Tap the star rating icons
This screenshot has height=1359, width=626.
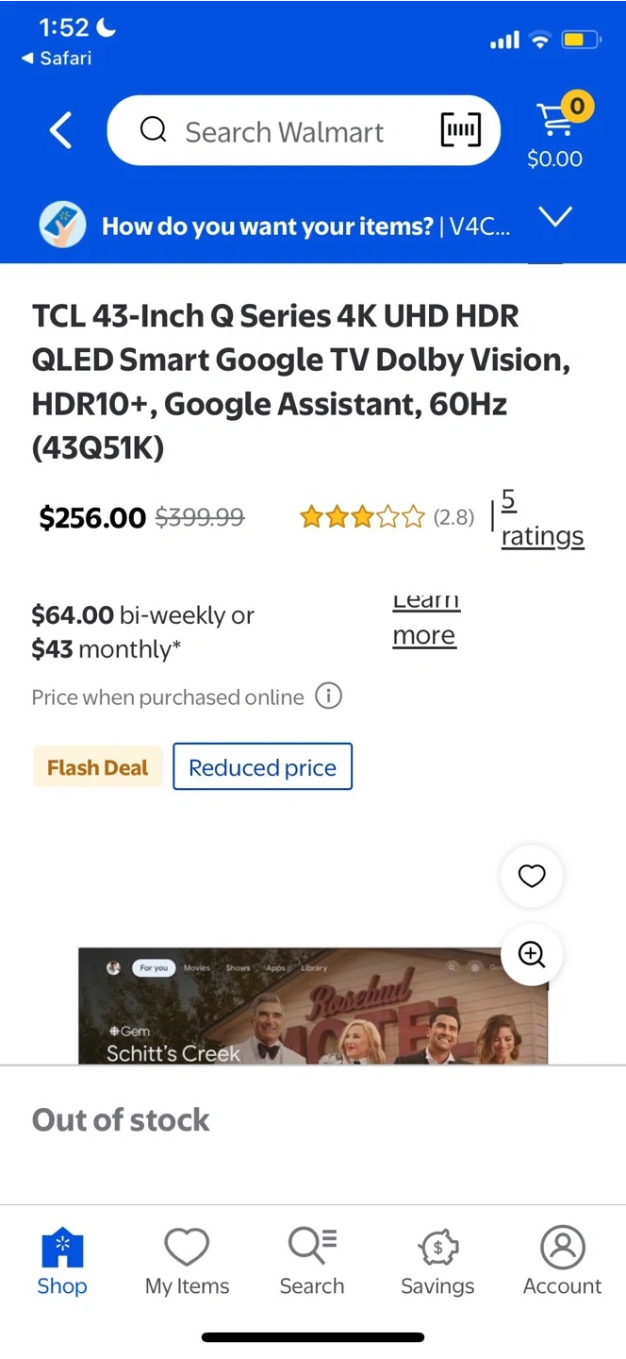(x=362, y=516)
